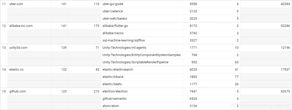Click the Unity-Technologies/ScriptableRenderPipeline repository name
292x110 pixels.
pos(135,62)
